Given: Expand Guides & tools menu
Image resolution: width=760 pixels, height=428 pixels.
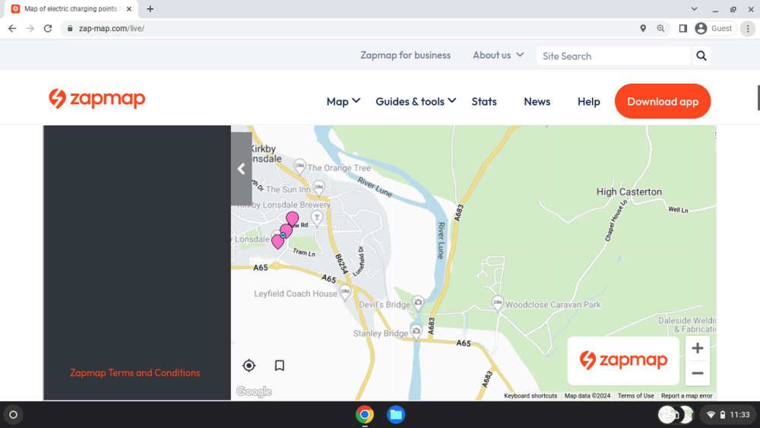Looking at the screenshot, I should (x=416, y=101).
